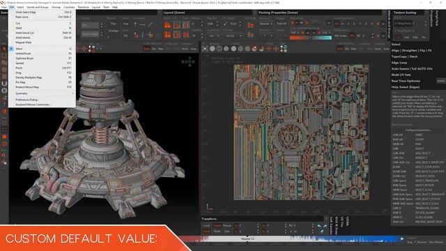Toggle Center mode in Transform panel
Image resolution: width=446 pixels, height=251 pixels.
coord(217,226)
